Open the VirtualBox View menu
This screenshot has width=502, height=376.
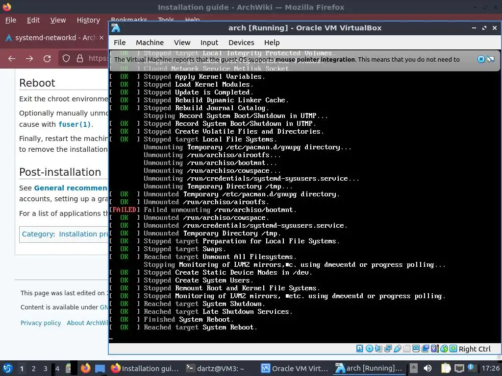coord(182,43)
